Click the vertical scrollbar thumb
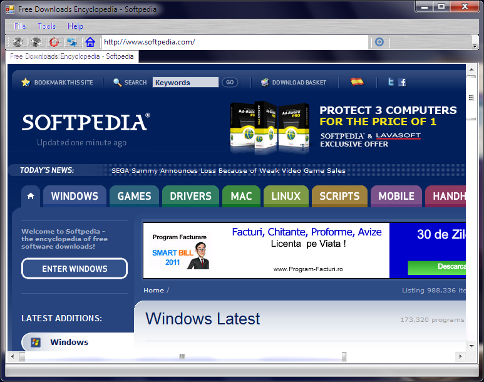Screen dimensions: 484x382 tap(471, 98)
